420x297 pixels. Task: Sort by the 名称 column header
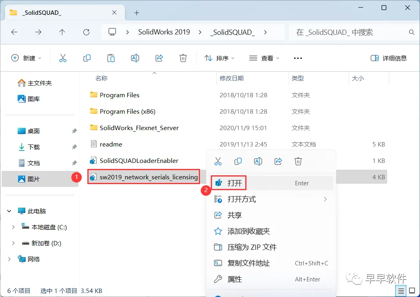101,78
